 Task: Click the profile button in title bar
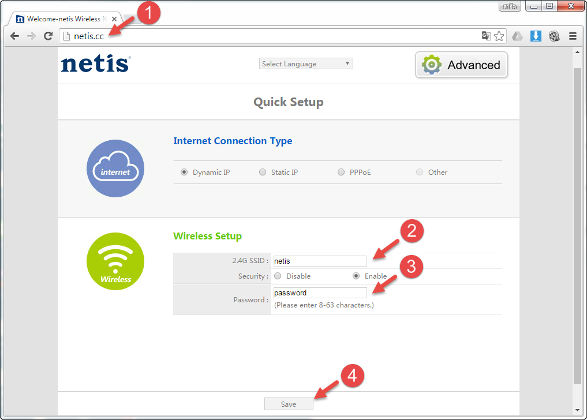coord(510,6)
